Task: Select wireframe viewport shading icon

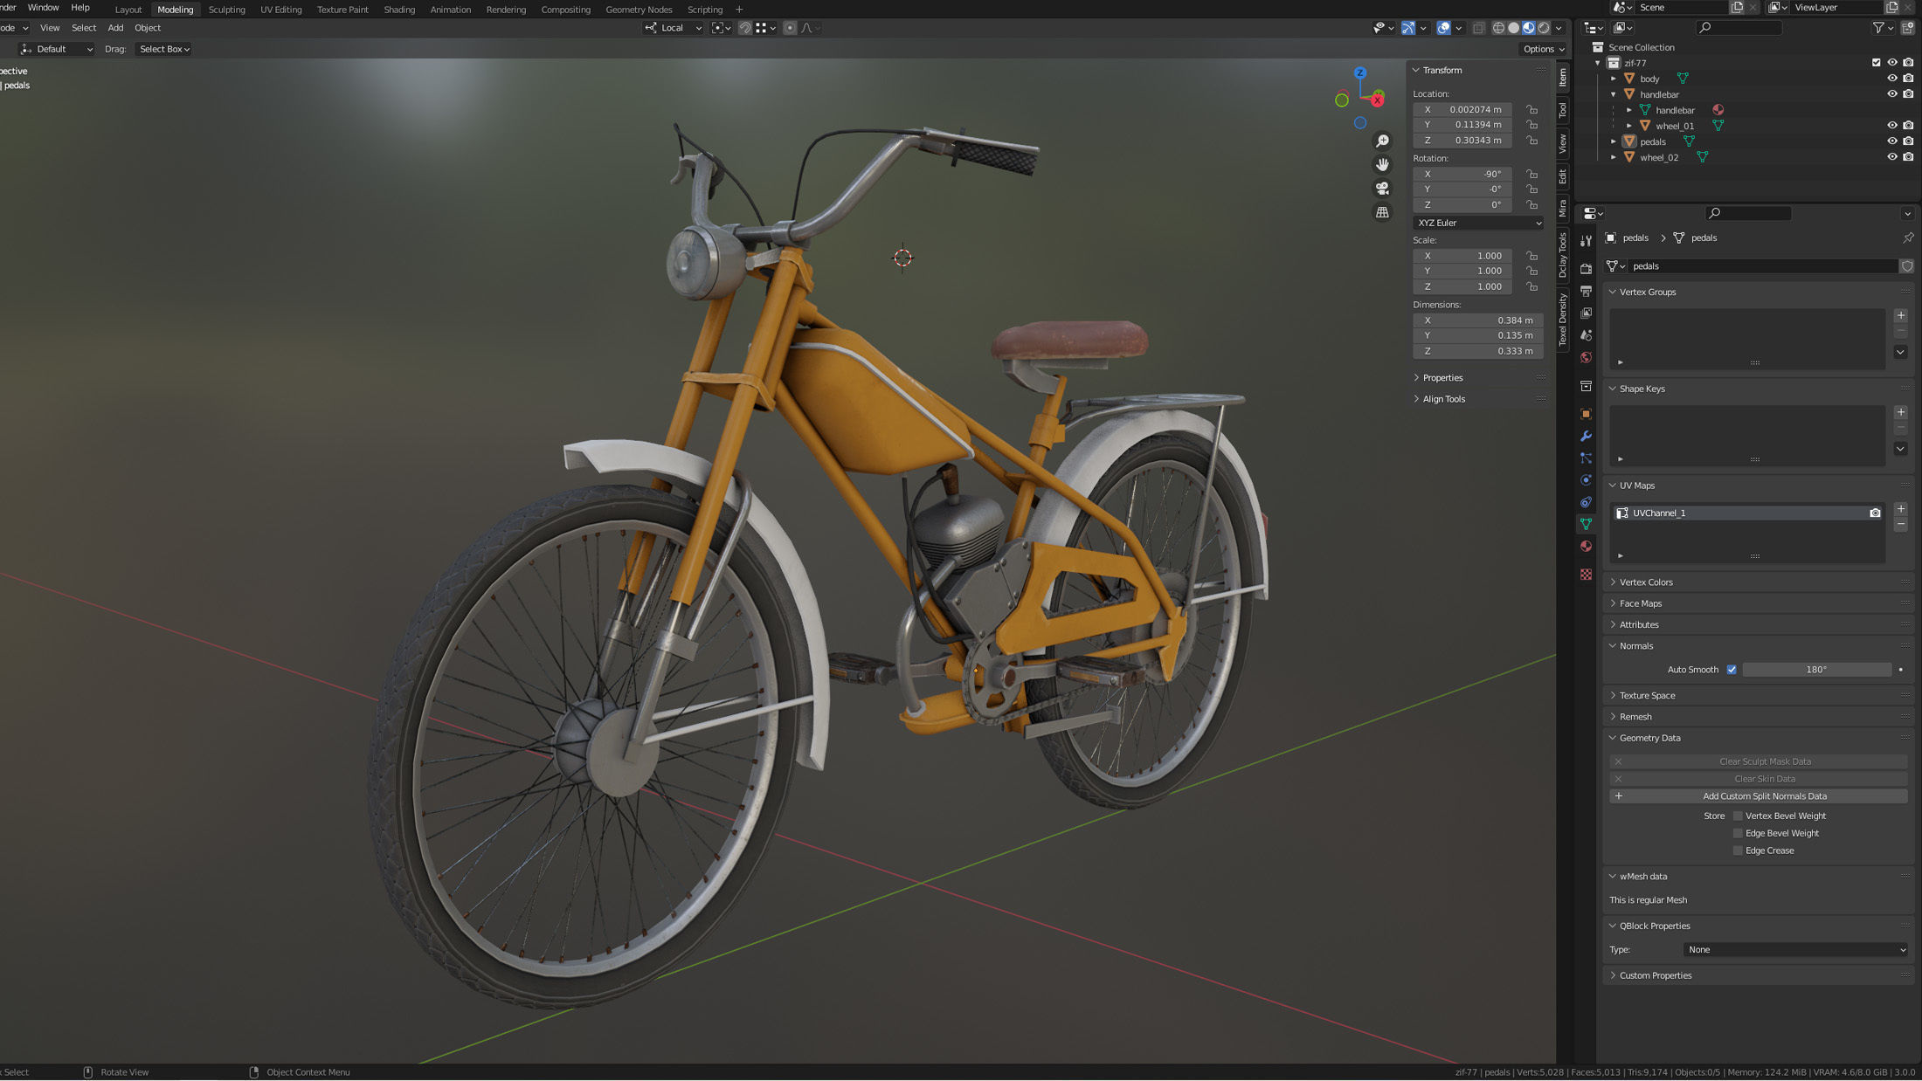Action: point(1498,28)
